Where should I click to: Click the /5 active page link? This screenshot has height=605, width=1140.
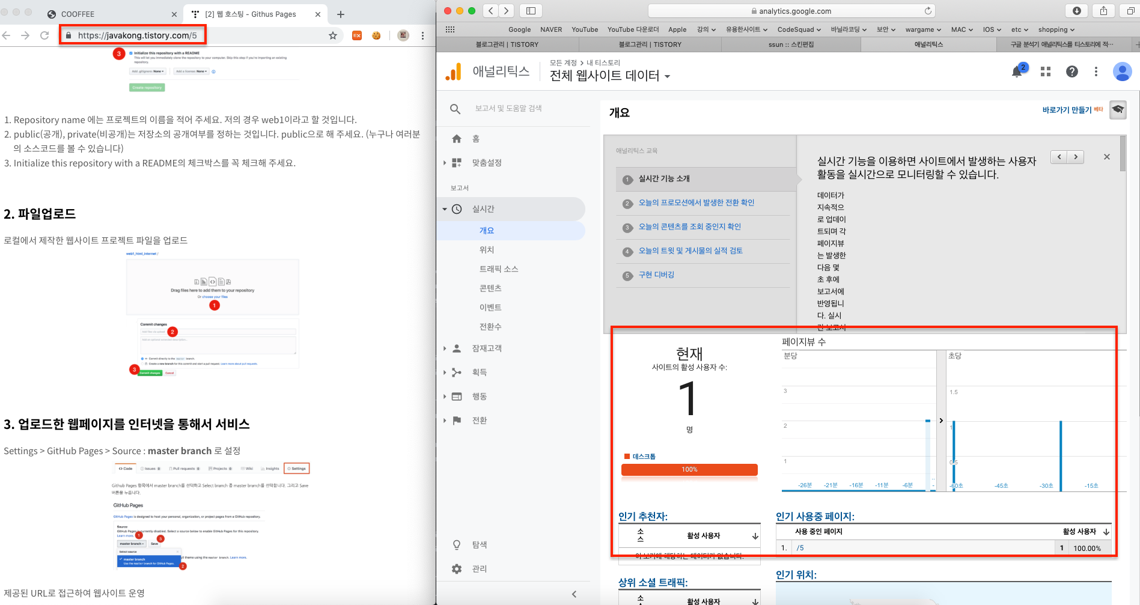(800, 548)
